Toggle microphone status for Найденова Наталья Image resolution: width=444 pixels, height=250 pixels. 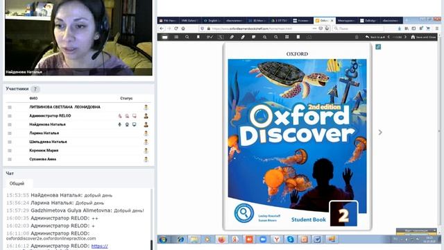click(120, 124)
